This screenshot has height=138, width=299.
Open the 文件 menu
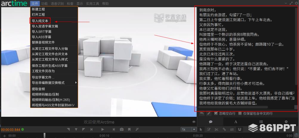[35, 4]
